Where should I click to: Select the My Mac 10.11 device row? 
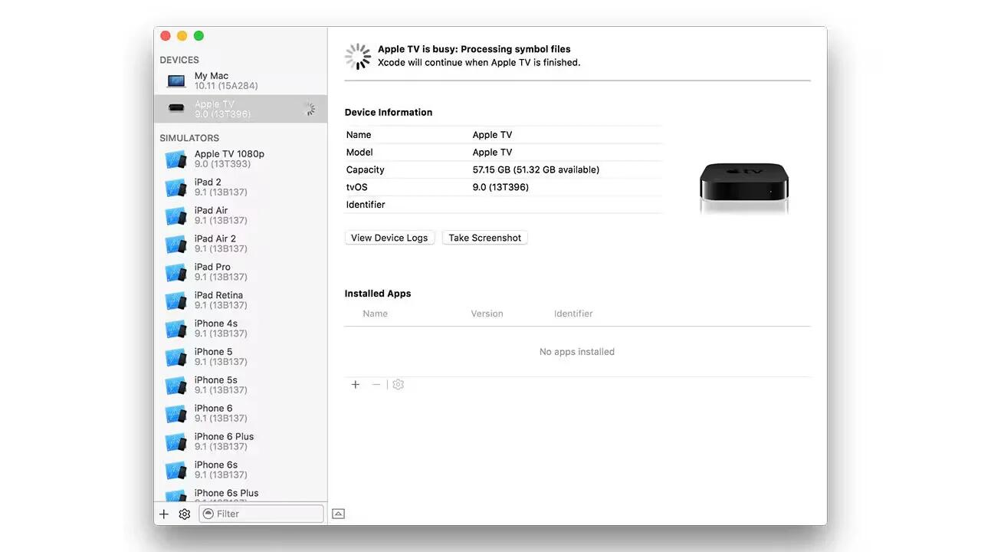coord(241,80)
